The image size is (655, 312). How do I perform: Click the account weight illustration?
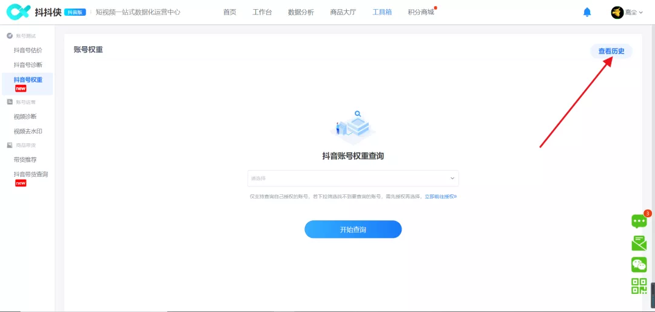(354, 127)
